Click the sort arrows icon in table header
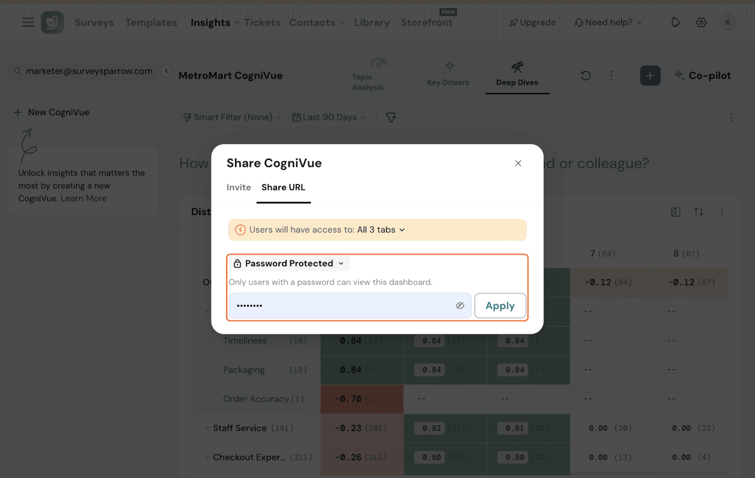The width and height of the screenshot is (755, 478). click(698, 212)
